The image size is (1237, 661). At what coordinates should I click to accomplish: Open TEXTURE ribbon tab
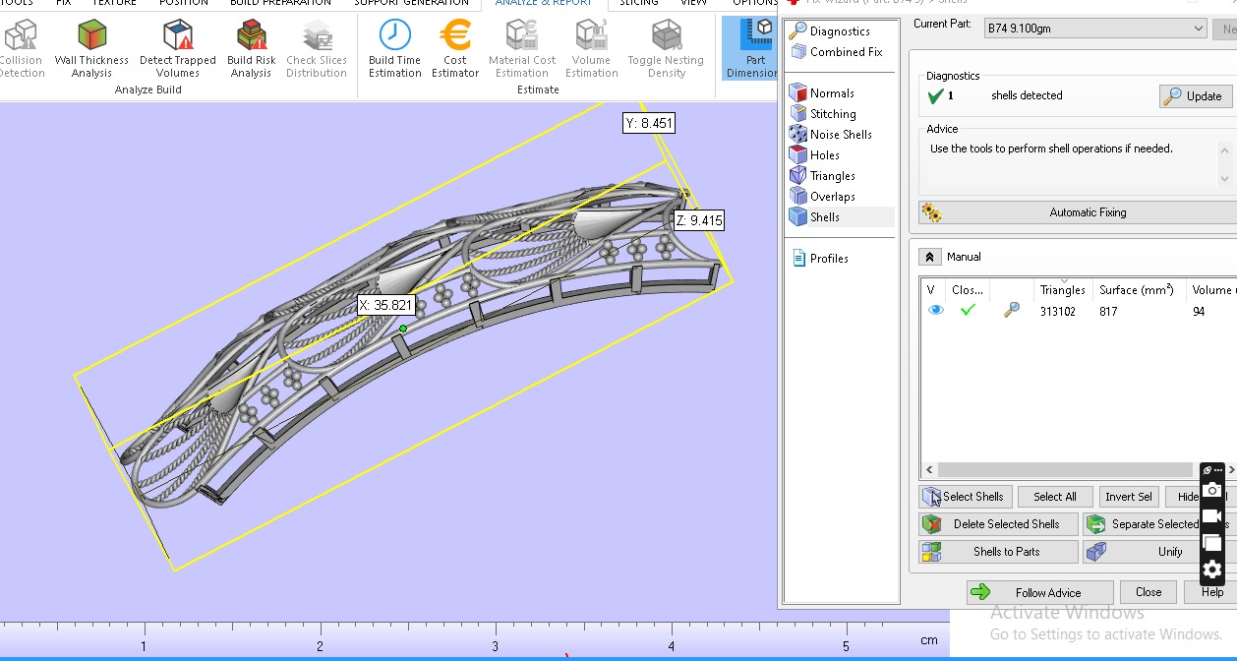pos(114,4)
